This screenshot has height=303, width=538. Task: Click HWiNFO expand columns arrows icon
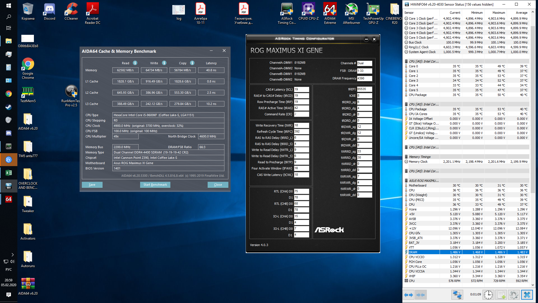409,295
